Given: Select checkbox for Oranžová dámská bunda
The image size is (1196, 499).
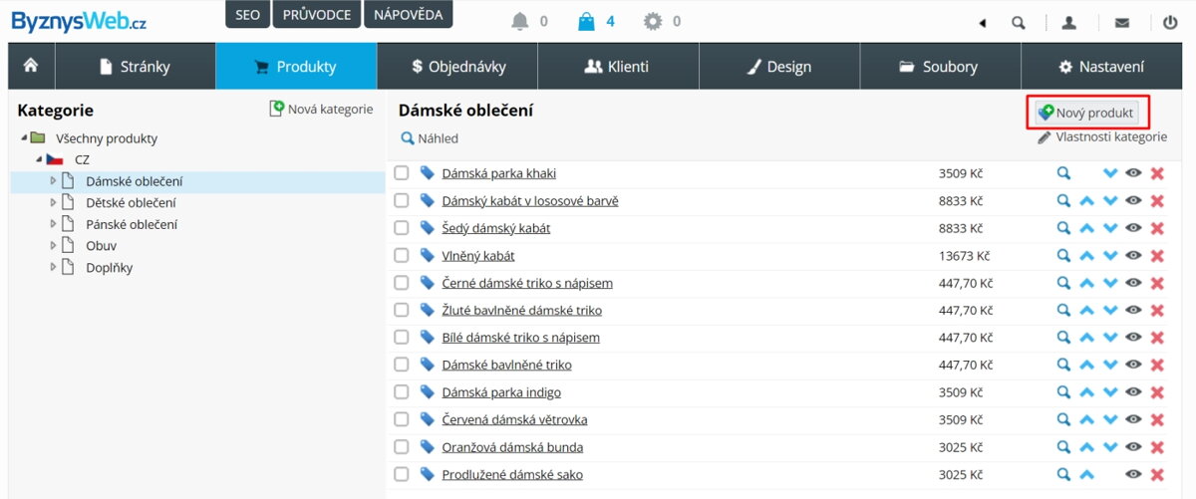Looking at the screenshot, I should click(x=401, y=447).
